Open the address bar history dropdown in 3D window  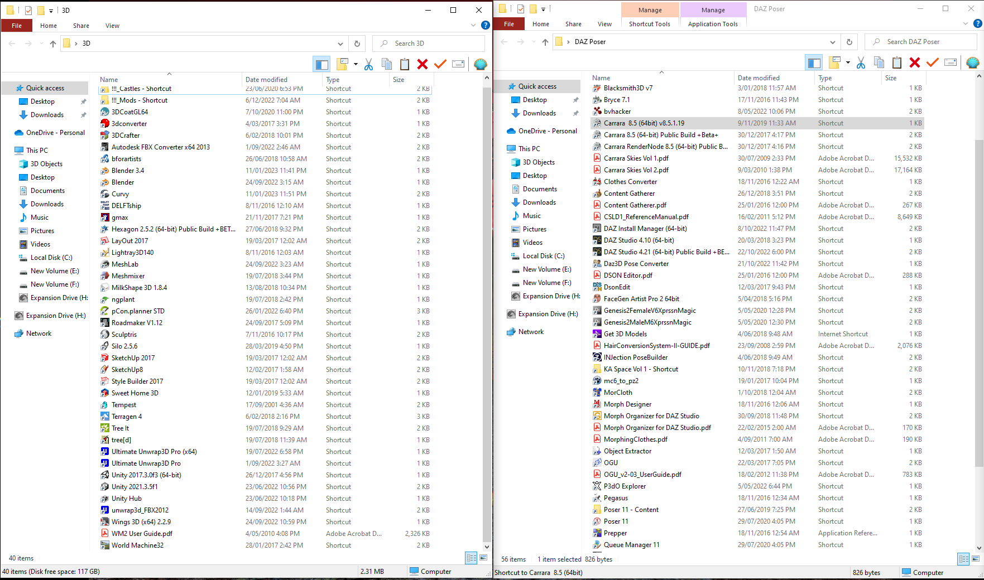pyautogui.click(x=340, y=43)
